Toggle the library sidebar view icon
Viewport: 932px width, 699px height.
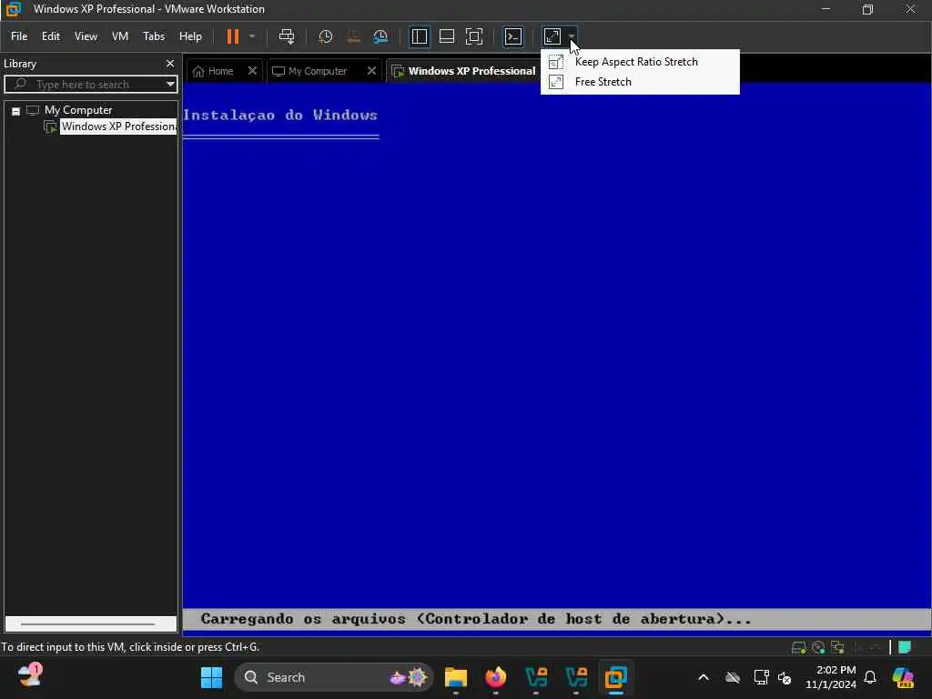(x=419, y=36)
